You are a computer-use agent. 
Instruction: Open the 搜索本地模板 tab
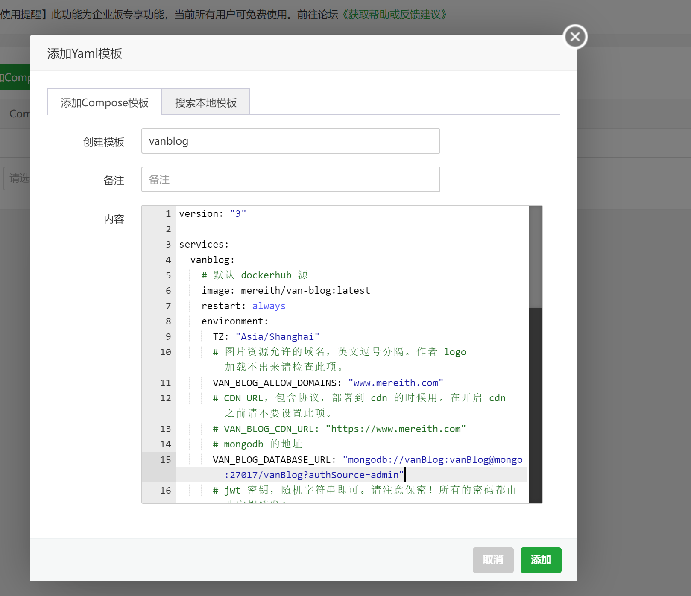pyautogui.click(x=206, y=102)
